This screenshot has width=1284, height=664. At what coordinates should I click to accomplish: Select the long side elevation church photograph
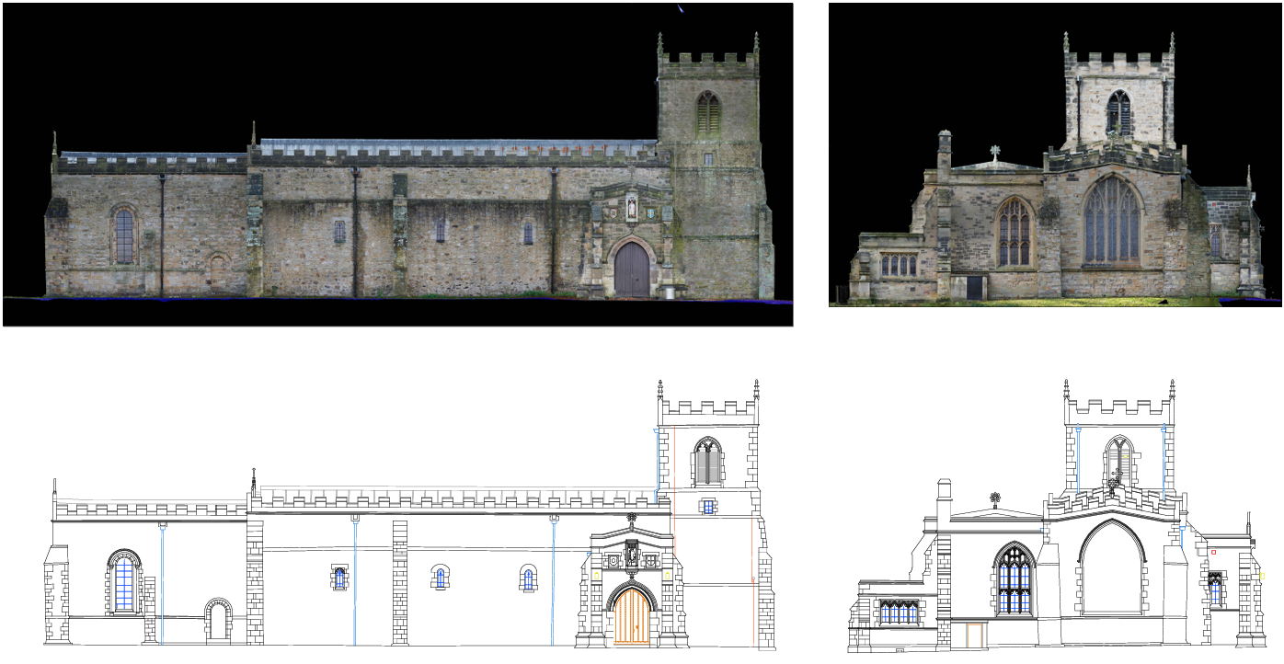397,165
